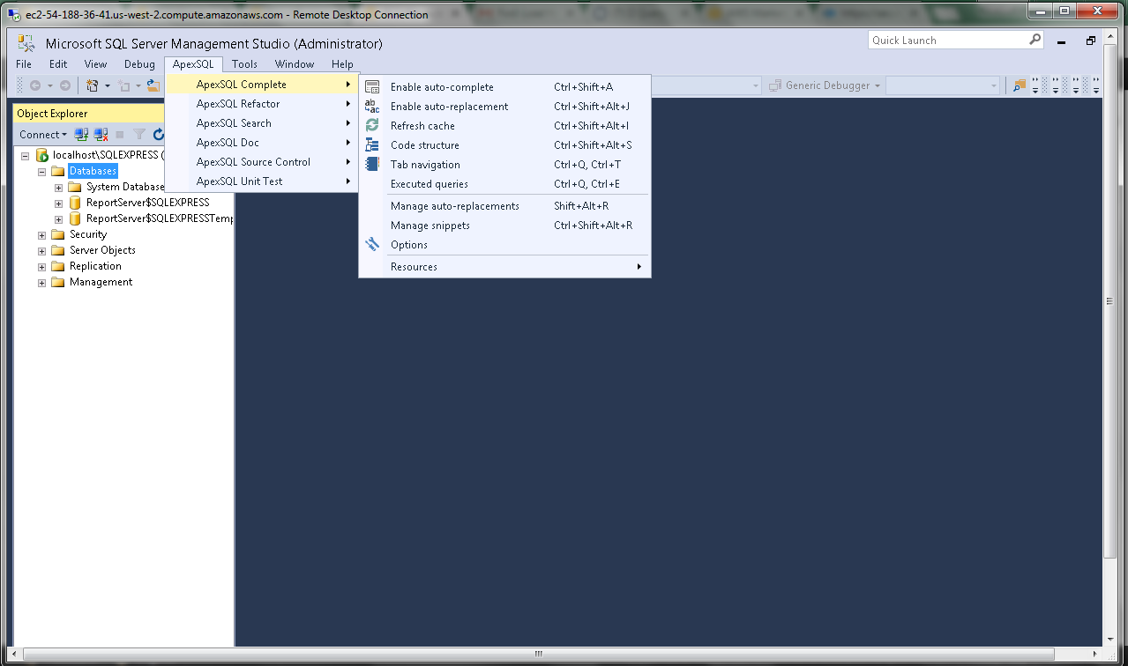Click the Enable auto-complete menu icon
Viewport: 1128px width, 666px height.
pos(372,87)
